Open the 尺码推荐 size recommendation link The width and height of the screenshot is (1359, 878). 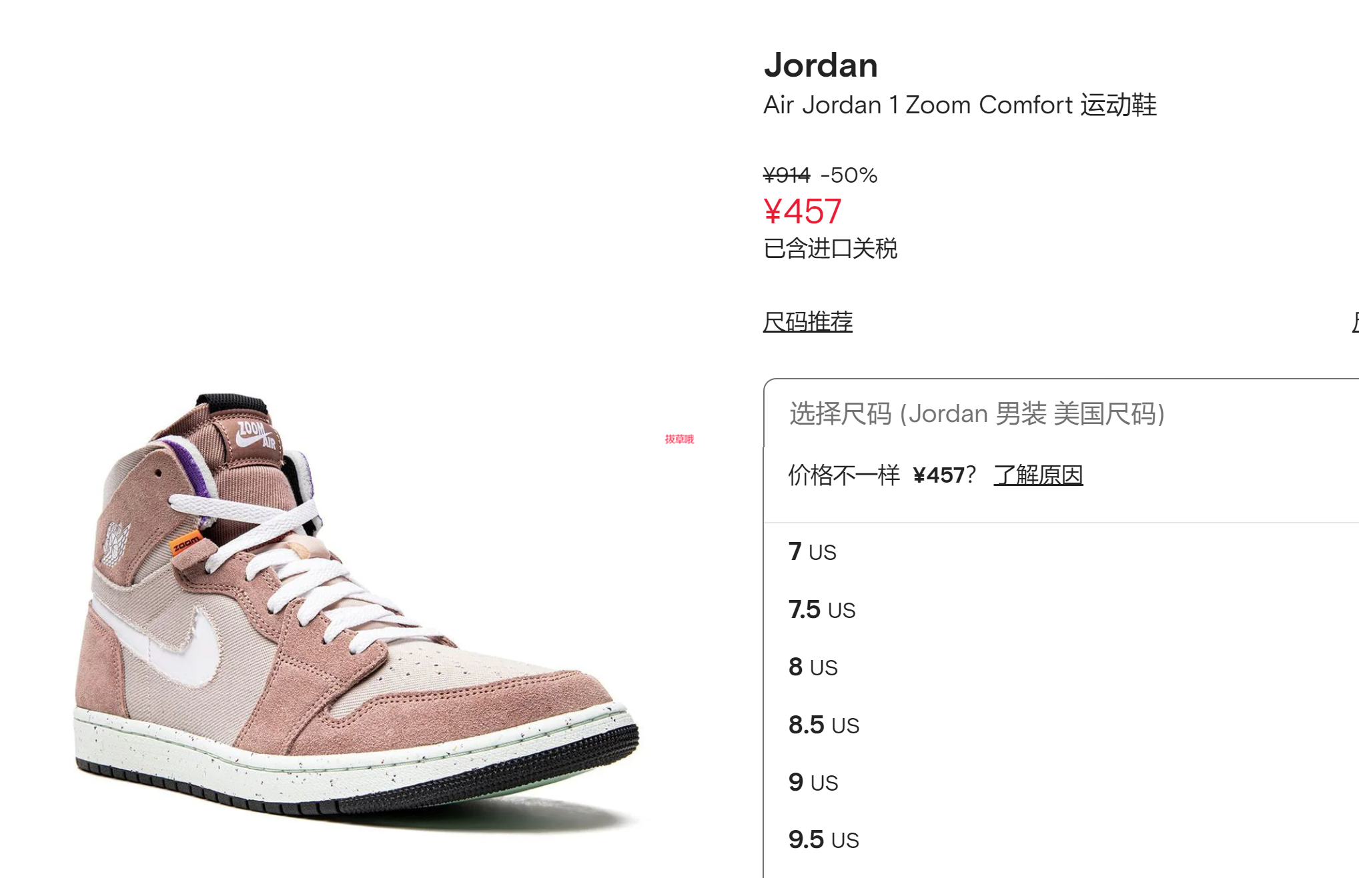(807, 321)
